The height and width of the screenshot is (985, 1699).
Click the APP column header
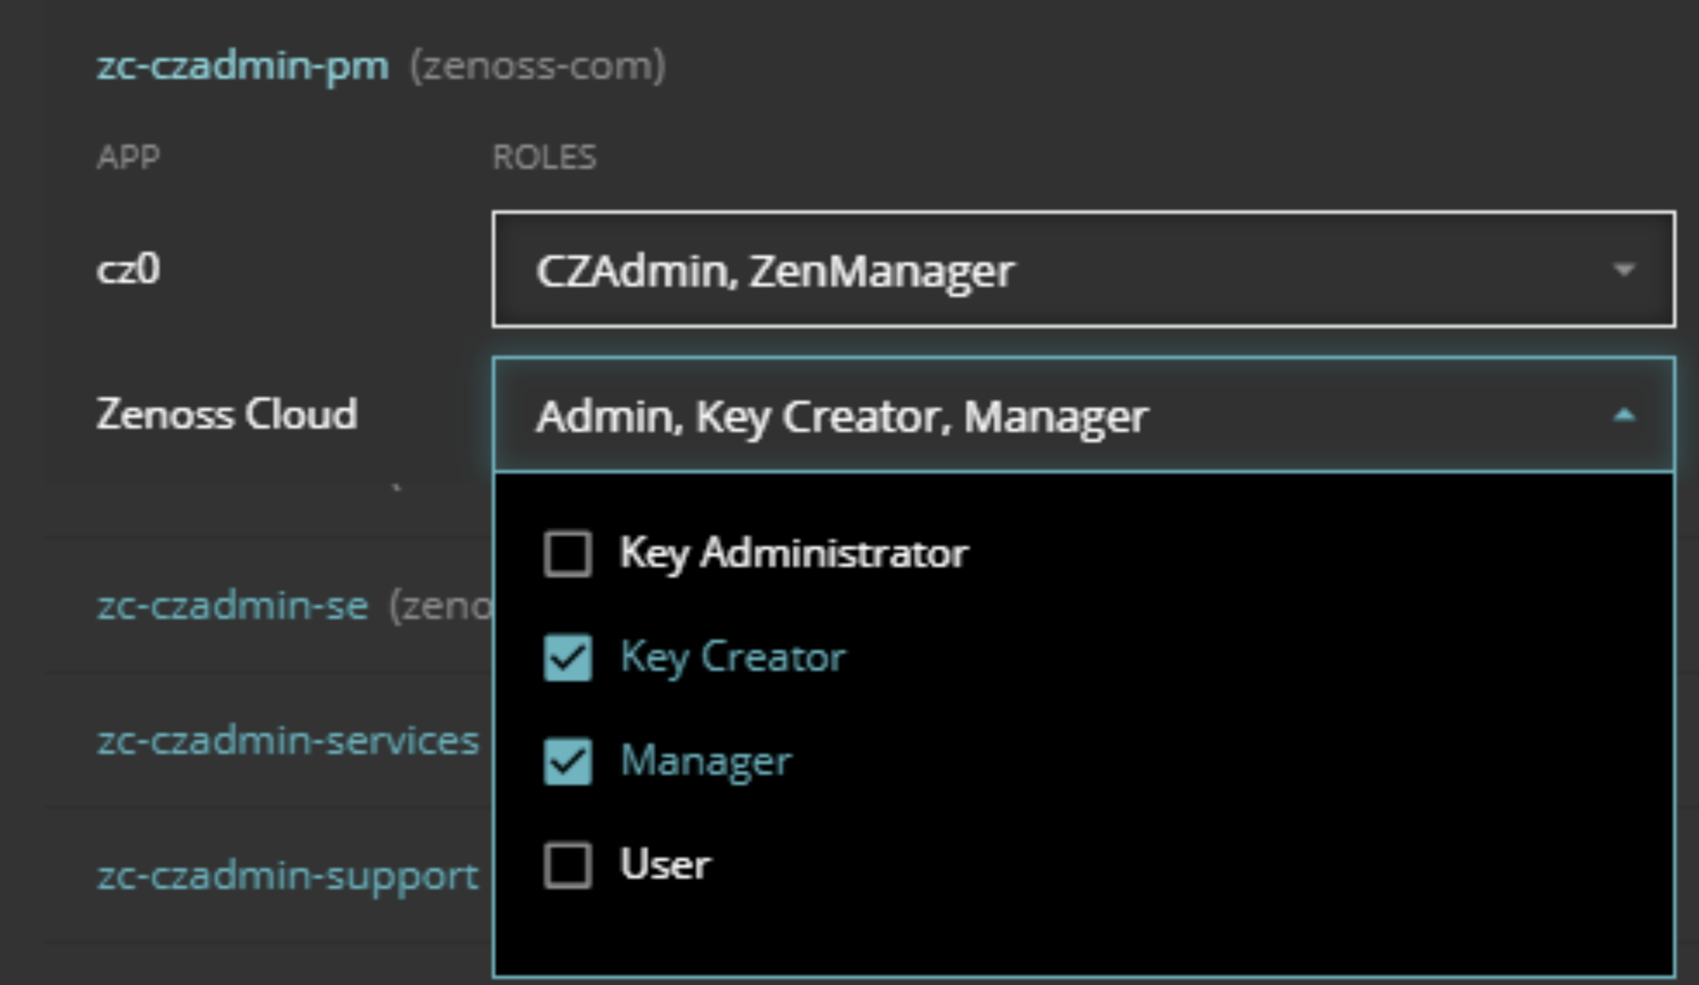(x=128, y=158)
